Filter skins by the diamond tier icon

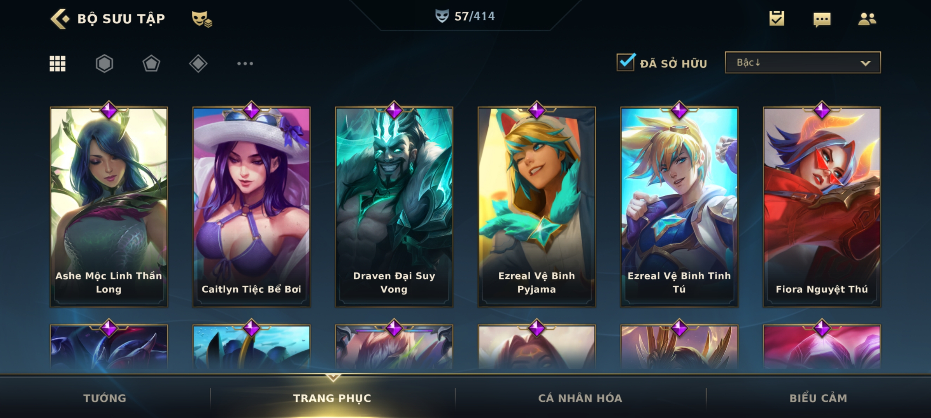pos(198,63)
